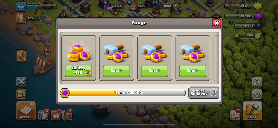Tap the layout editor arrows icon

[x=257, y=82]
